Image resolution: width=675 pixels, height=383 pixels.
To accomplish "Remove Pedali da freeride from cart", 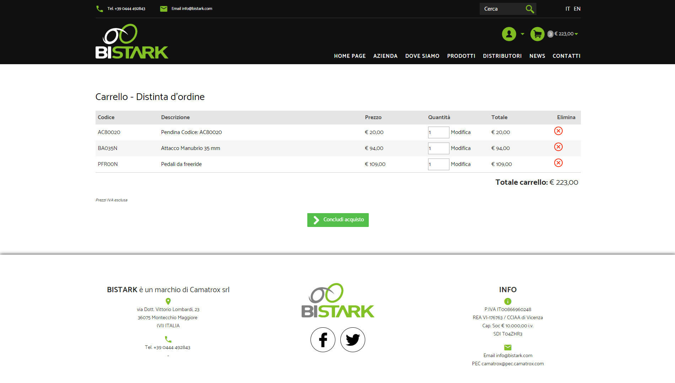I will 558,163.
